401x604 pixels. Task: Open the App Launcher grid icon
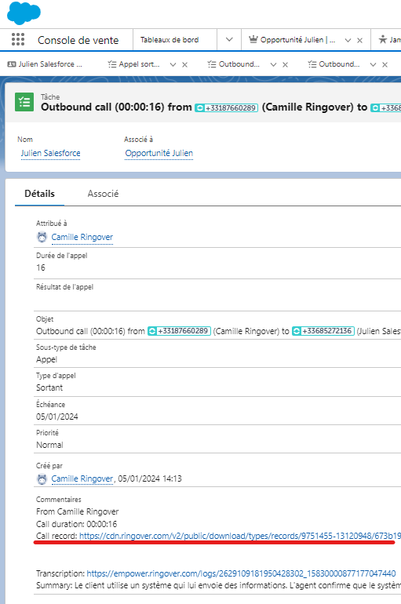coord(18,39)
